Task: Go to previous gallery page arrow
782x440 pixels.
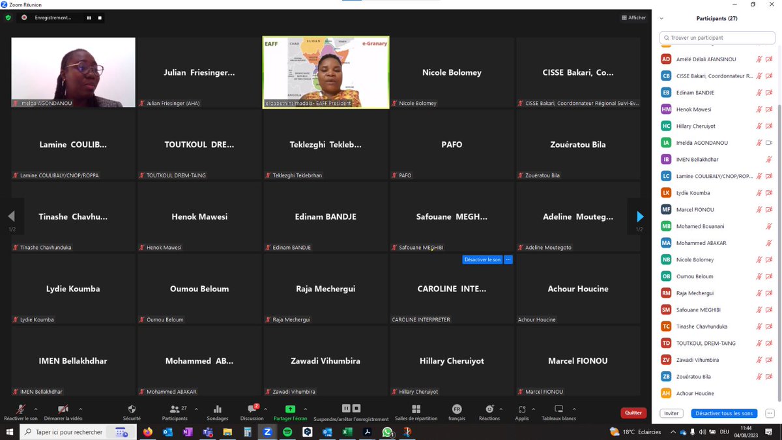Action: (x=11, y=216)
